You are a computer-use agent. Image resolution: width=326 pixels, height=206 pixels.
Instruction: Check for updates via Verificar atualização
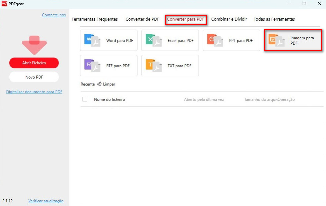point(46,201)
